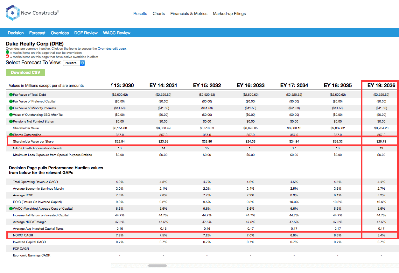Go to the Overrides page
Viewport: 399px width, 273px height.
coord(60,33)
